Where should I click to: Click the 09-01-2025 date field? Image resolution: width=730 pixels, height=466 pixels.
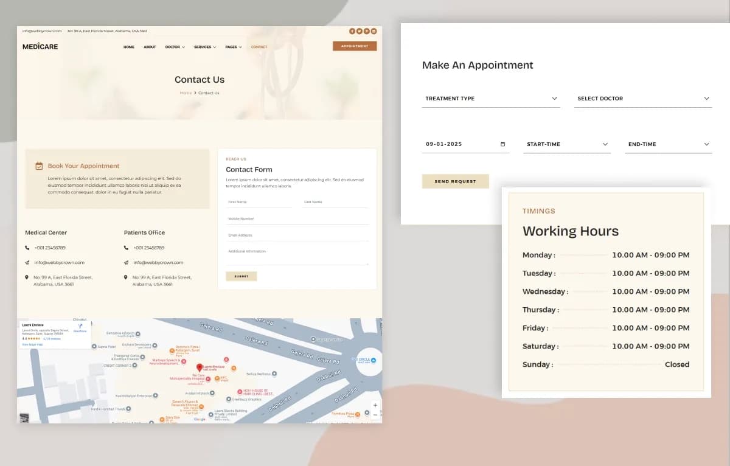(x=465, y=144)
